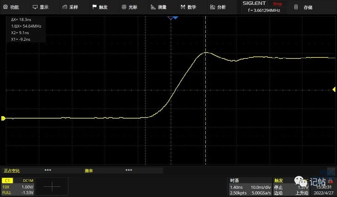The height and width of the screenshot is (197, 337).
Task: Click the X2= 9.1ns cursor value
Action: pos(20,33)
